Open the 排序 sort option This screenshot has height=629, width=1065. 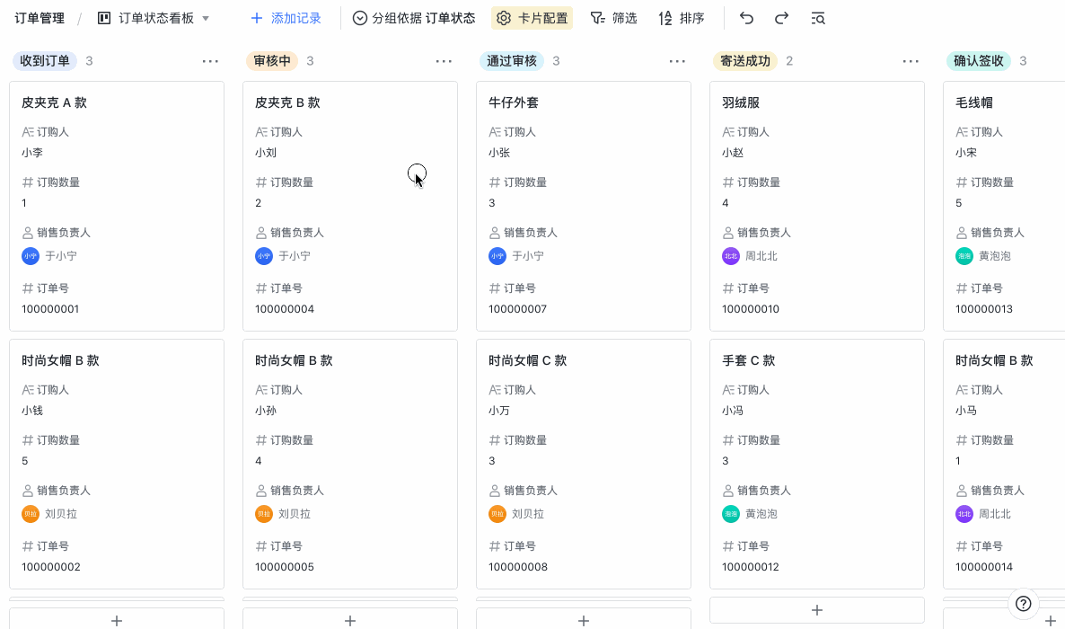click(681, 18)
